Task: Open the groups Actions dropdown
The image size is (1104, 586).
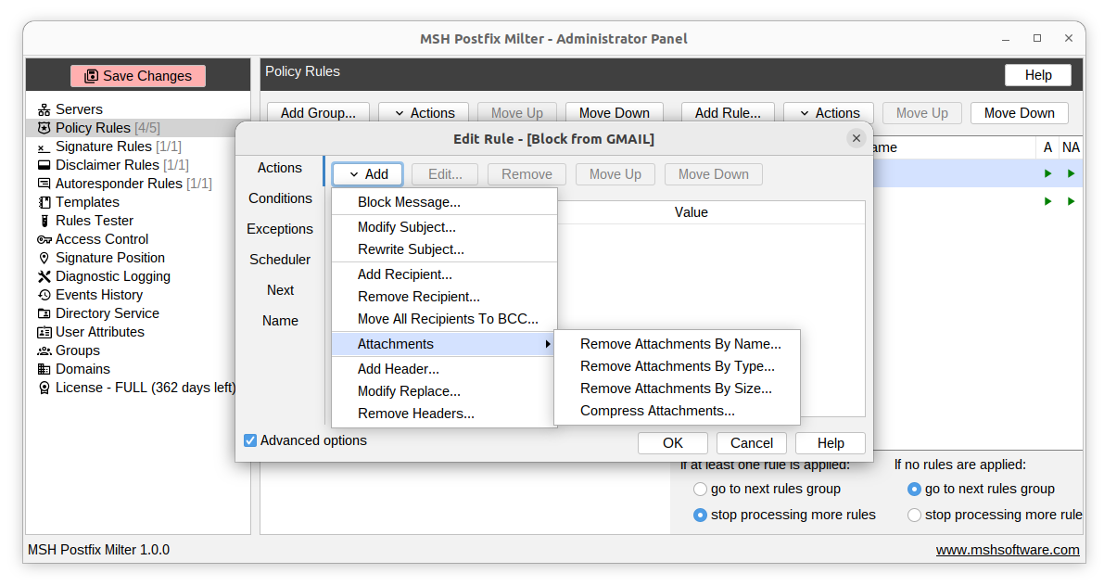Action: point(424,113)
